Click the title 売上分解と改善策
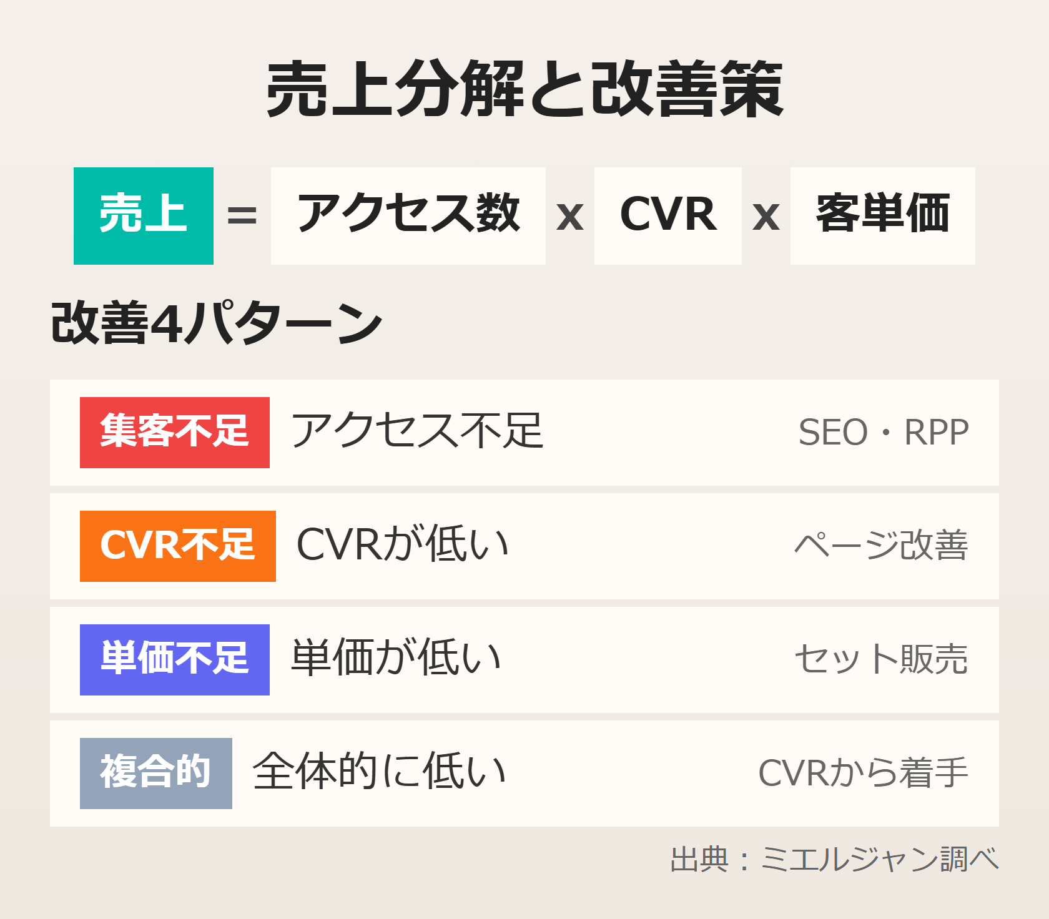Screen dimensions: 1049x919 tap(524, 89)
